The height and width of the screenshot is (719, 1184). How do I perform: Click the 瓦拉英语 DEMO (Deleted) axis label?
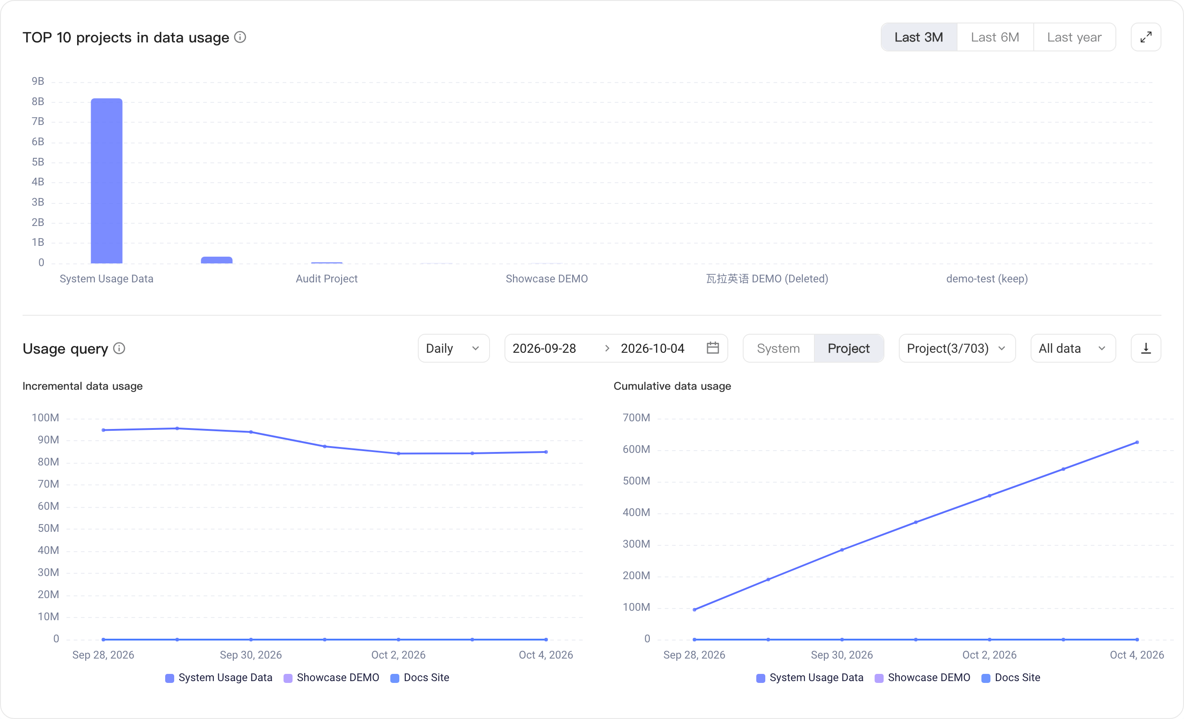tap(767, 279)
